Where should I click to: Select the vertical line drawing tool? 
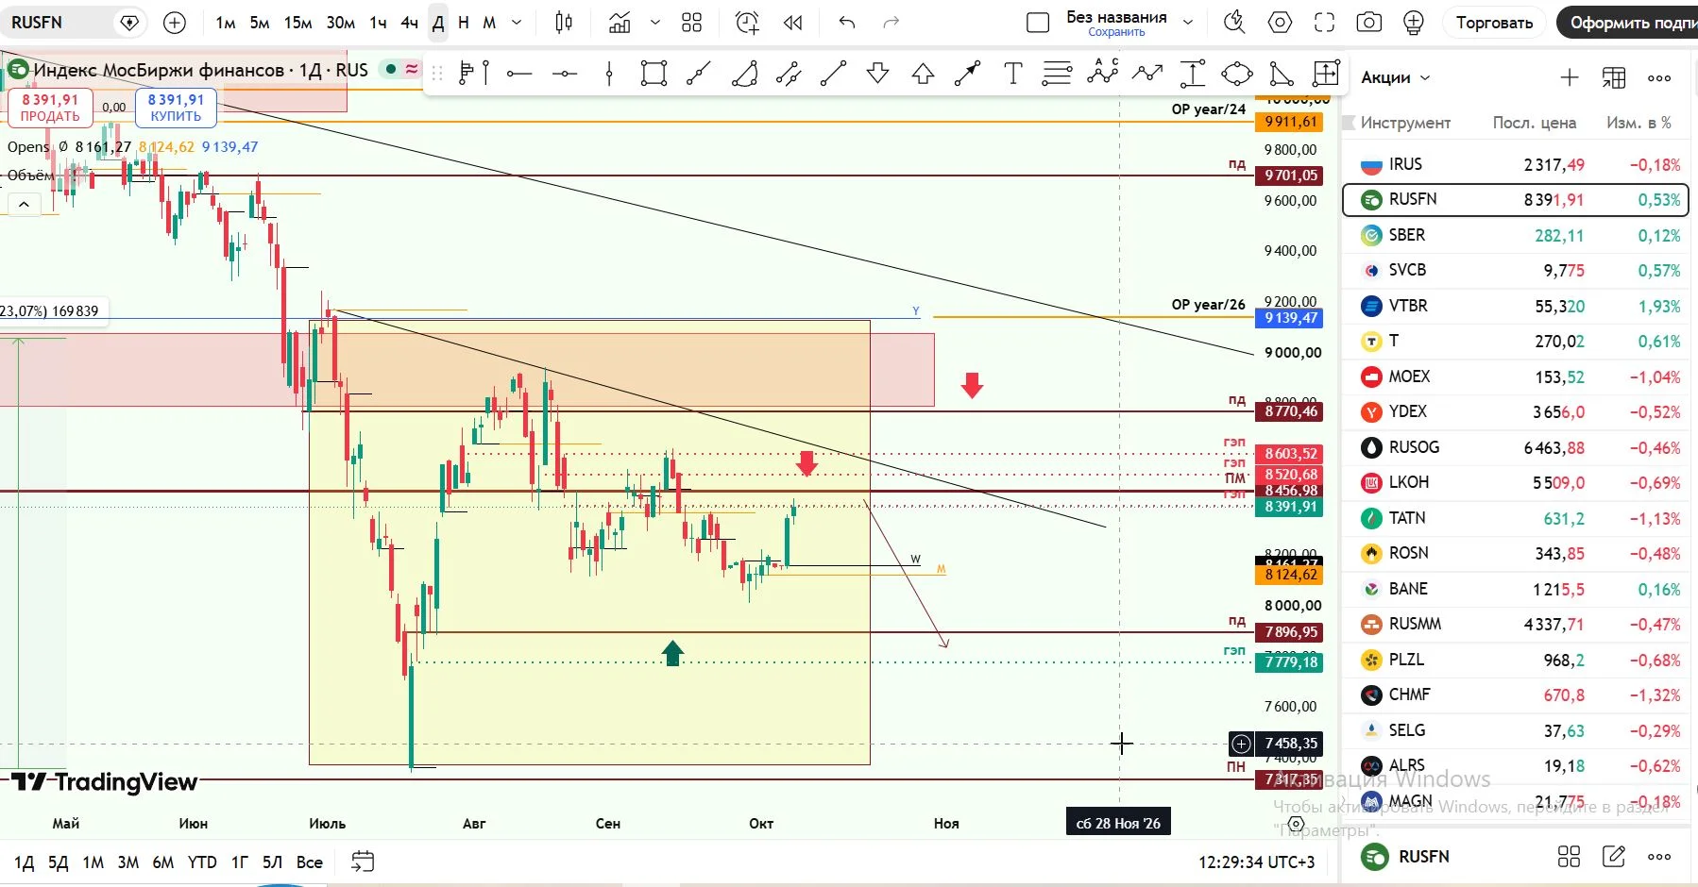(609, 74)
